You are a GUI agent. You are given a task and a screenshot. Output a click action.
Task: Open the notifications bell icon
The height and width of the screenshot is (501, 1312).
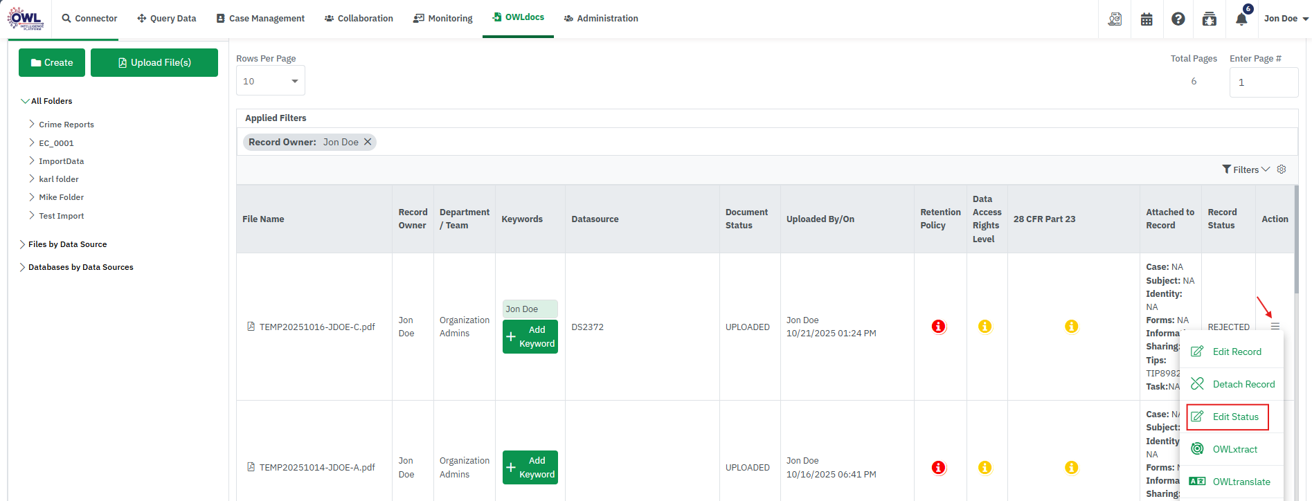click(1241, 19)
